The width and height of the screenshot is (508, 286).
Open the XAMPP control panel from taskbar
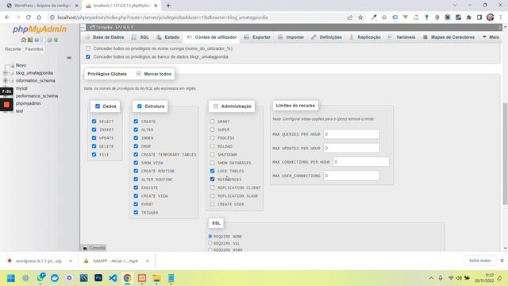pos(142,278)
